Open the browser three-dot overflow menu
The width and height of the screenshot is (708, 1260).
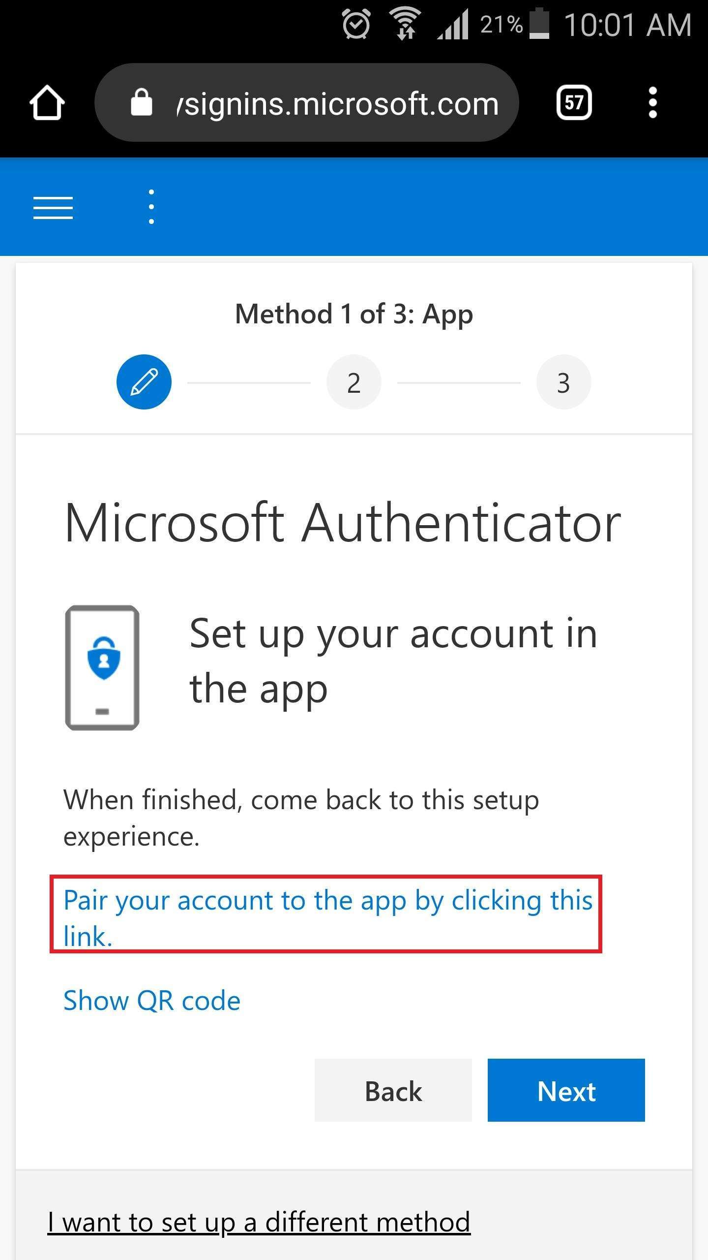pyautogui.click(x=652, y=102)
